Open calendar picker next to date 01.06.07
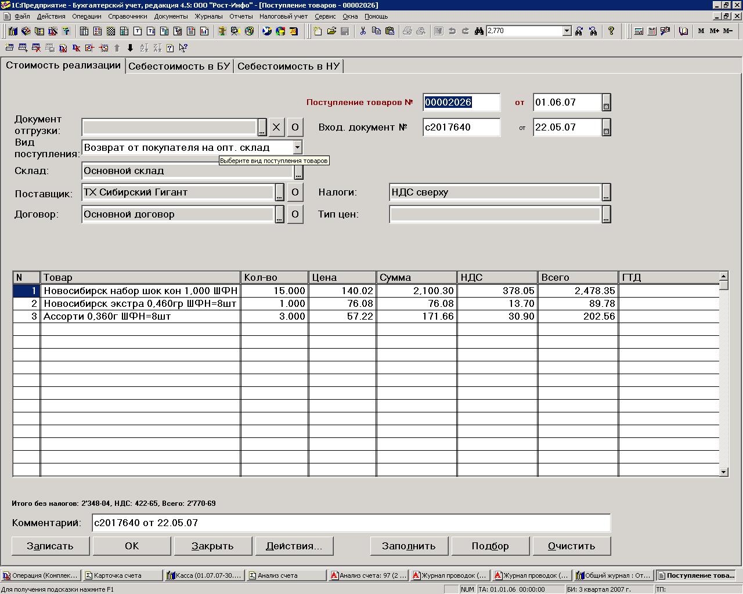The image size is (743, 594). (606, 103)
